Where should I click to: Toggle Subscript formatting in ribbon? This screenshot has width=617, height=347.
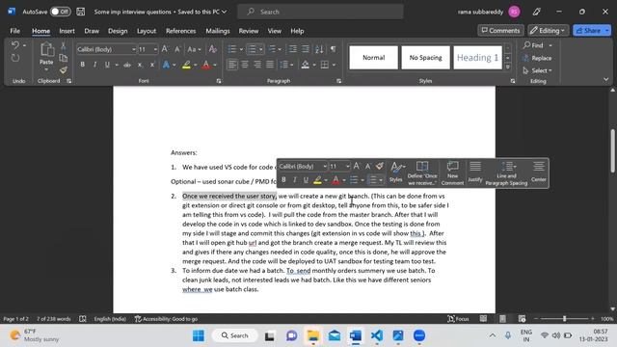tap(140, 65)
